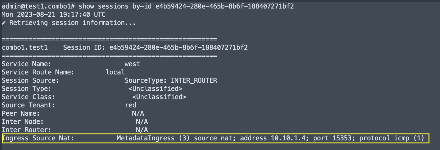The width and height of the screenshot is (440, 150).
Task: Click the Service Name value west
Action: tap(132, 64)
